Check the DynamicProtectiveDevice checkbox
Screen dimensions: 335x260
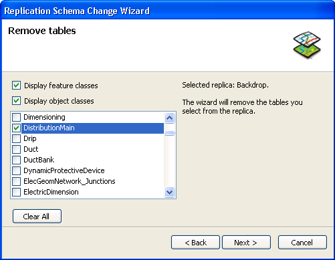pos(16,170)
